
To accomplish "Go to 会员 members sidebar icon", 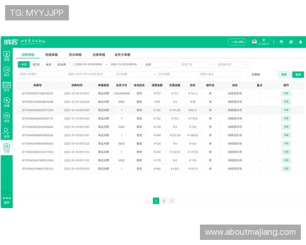I will (7, 133).
